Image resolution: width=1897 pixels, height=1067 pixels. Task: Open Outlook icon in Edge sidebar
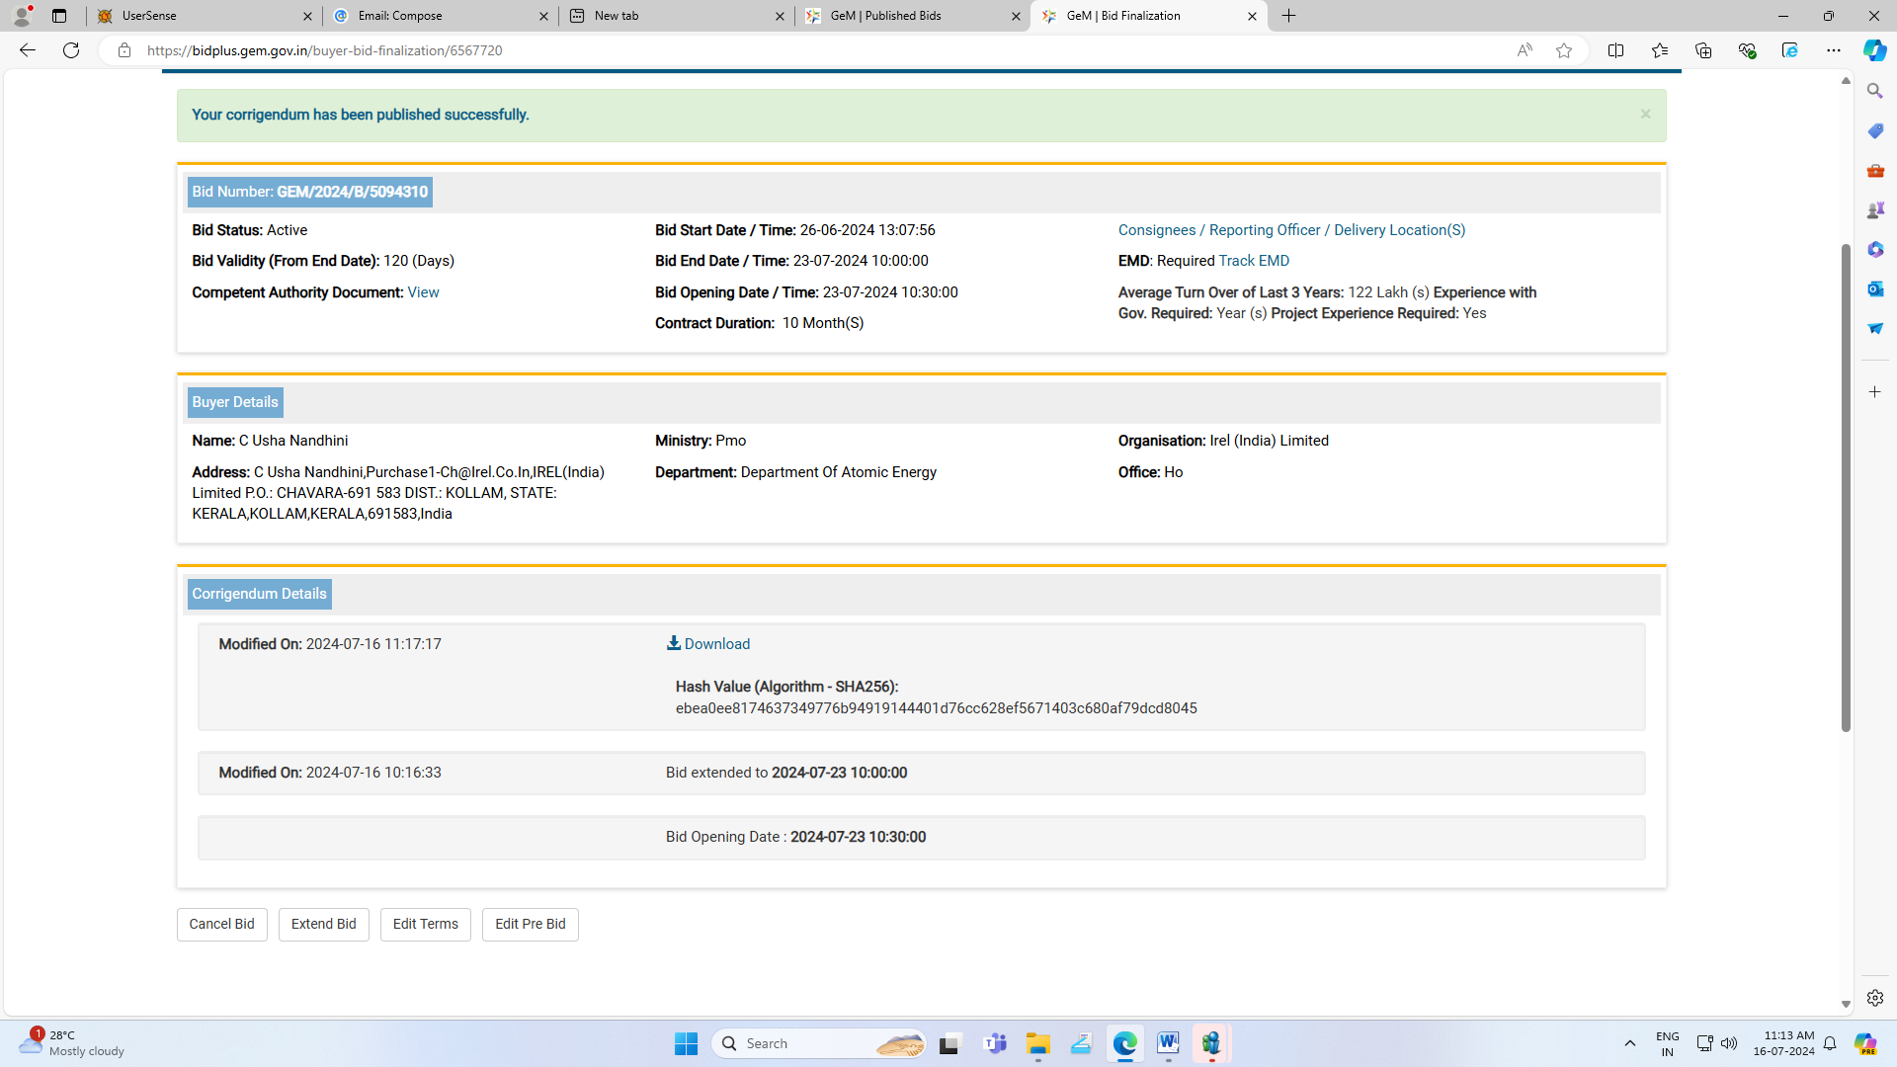(x=1874, y=288)
